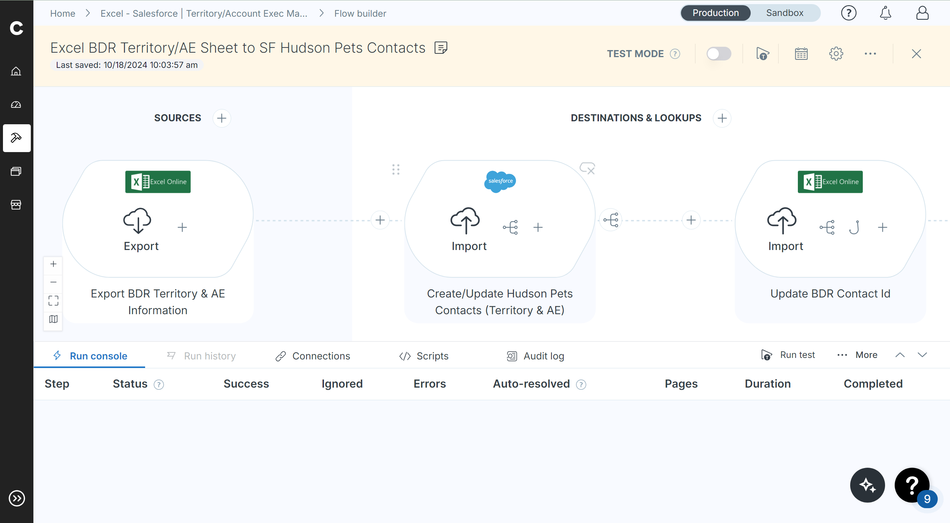Open the Marketplace store icon in sidebar
Screen dimensions: 950x523
tap(16, 204)
